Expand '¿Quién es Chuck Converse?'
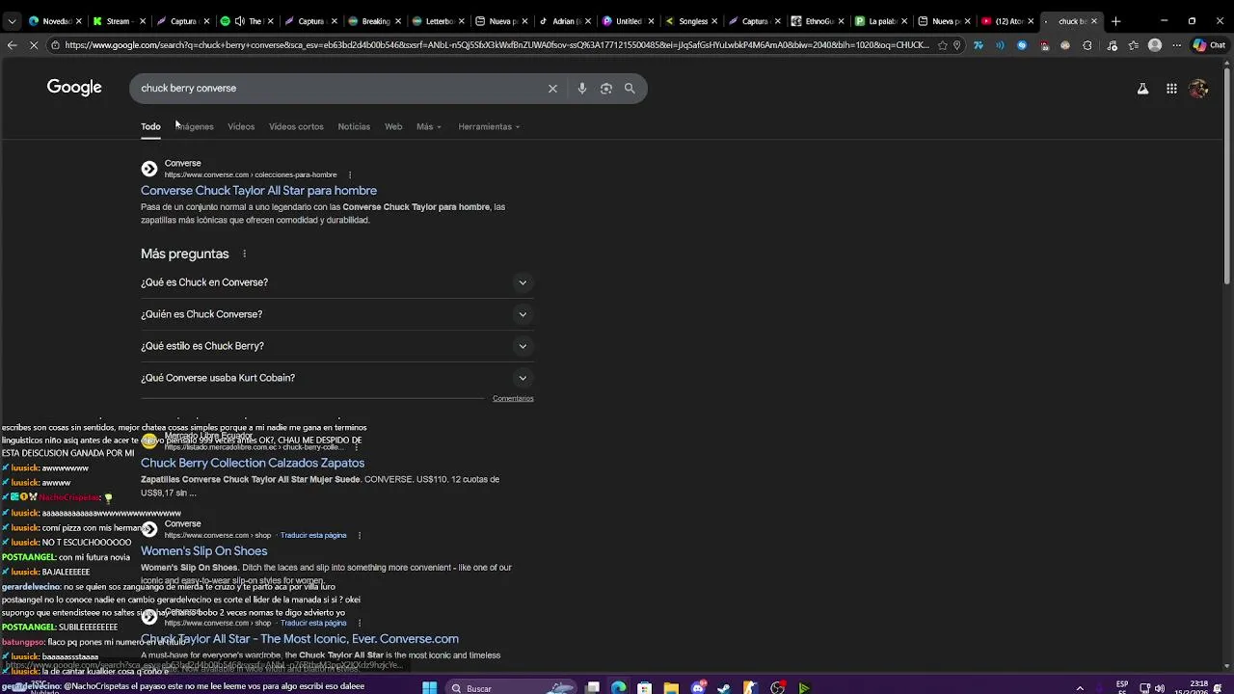 pyautogui.click(x=336, y=314)
